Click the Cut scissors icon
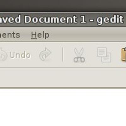 (x=79, y=55)
